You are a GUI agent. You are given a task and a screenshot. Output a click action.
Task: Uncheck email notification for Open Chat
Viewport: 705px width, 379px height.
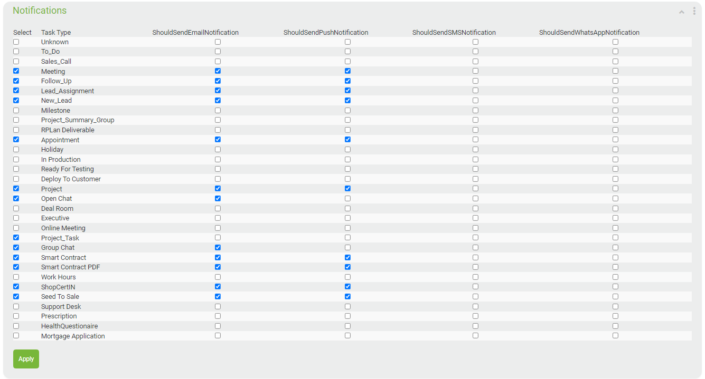(218, 198)
